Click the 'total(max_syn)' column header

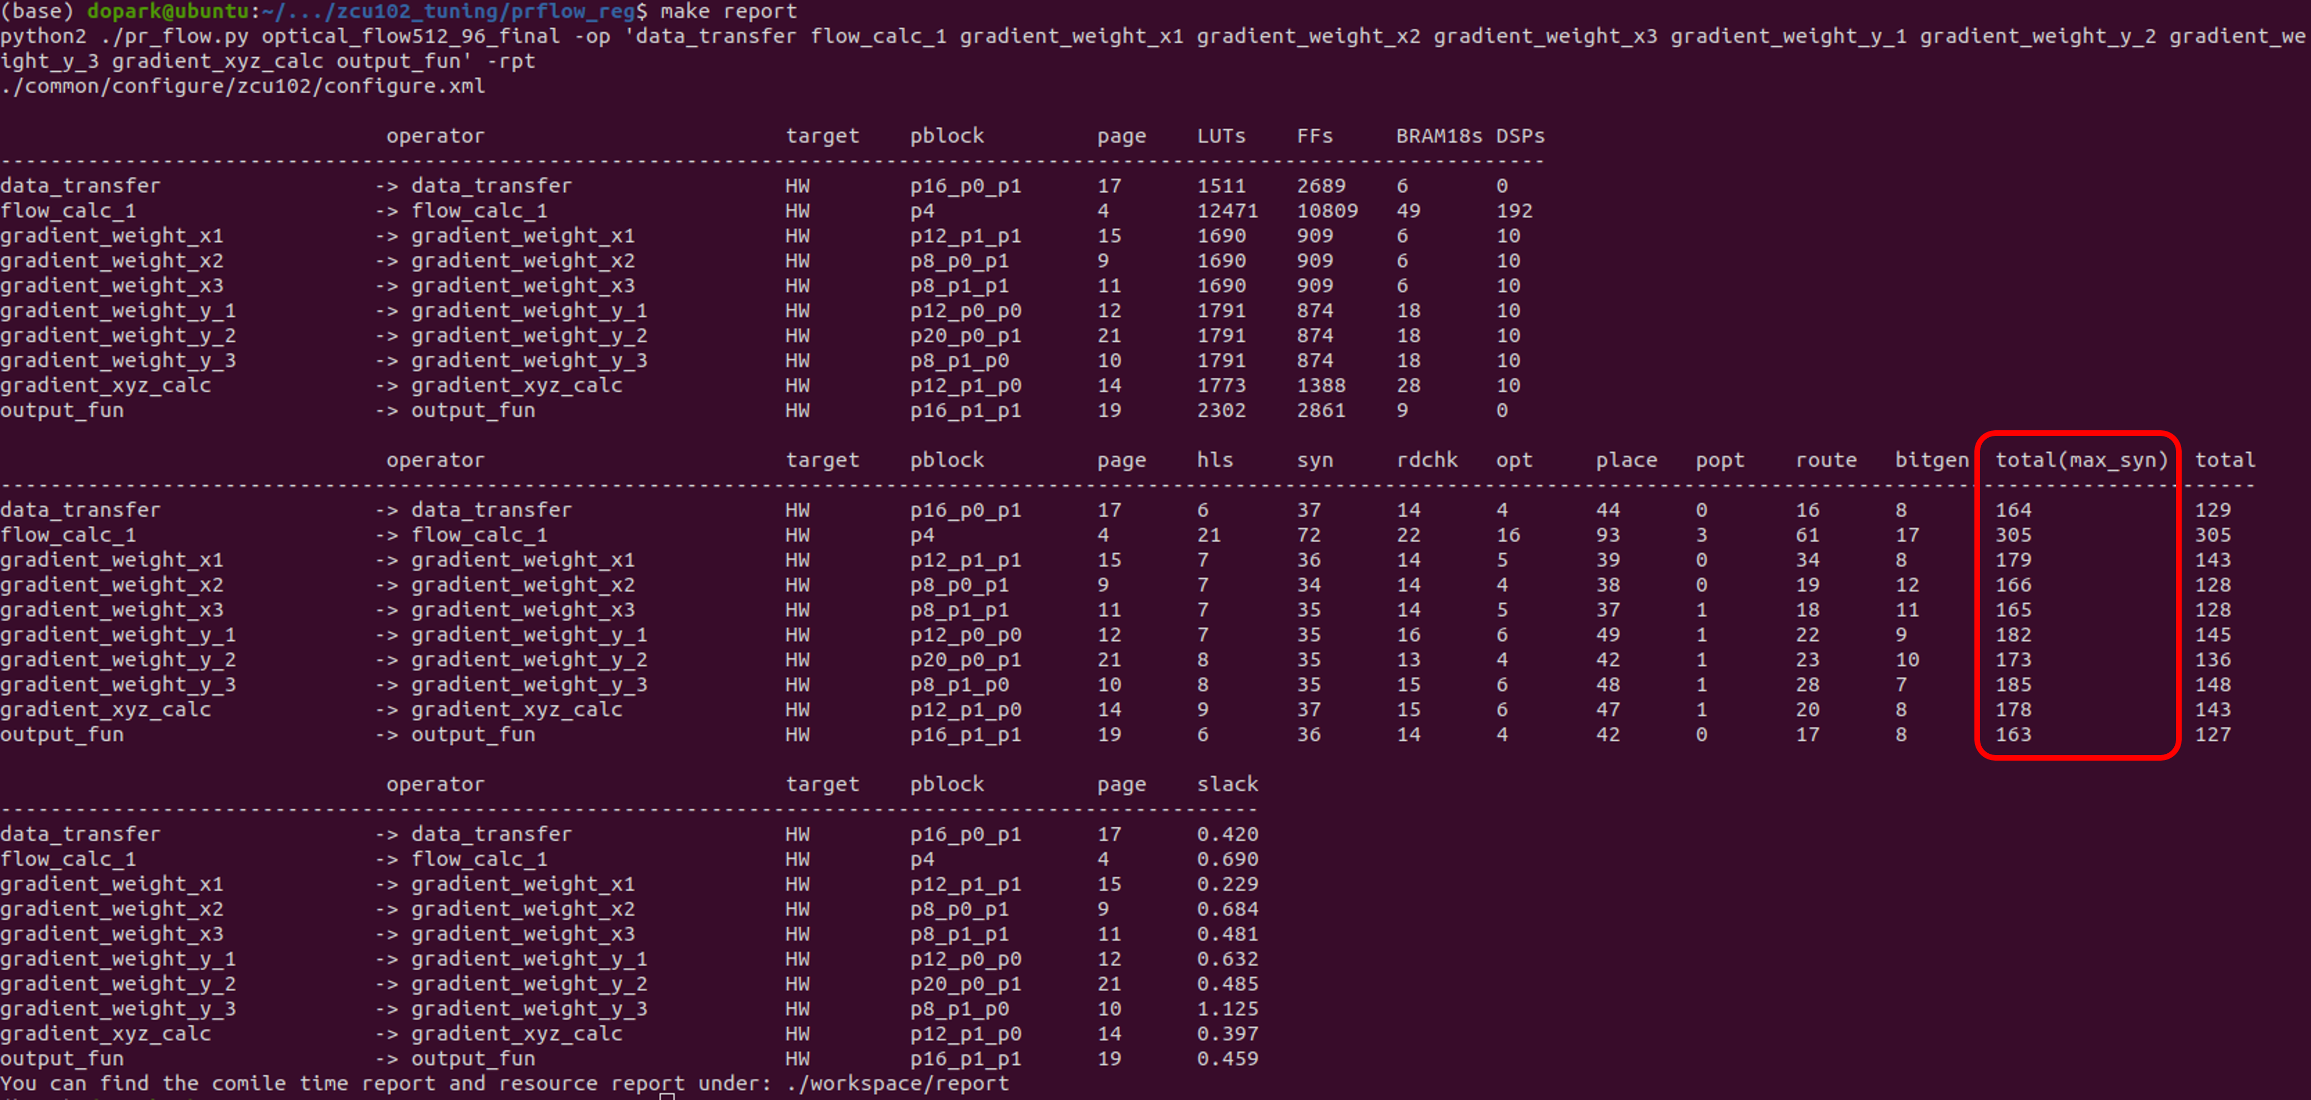pos(2081,460)
